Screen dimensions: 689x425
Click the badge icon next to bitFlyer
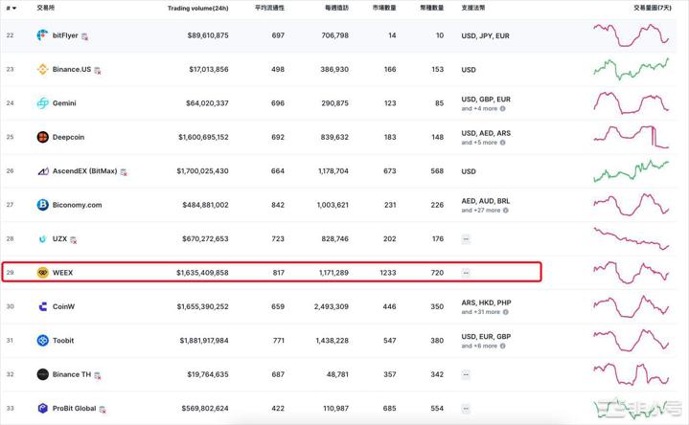(84, 36)
